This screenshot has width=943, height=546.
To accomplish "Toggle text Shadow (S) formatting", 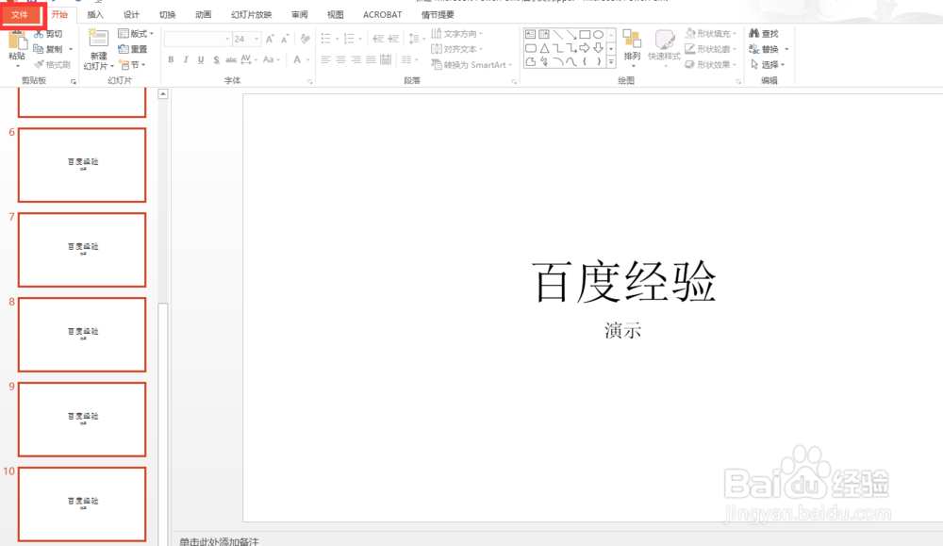I will coord(216,59).
